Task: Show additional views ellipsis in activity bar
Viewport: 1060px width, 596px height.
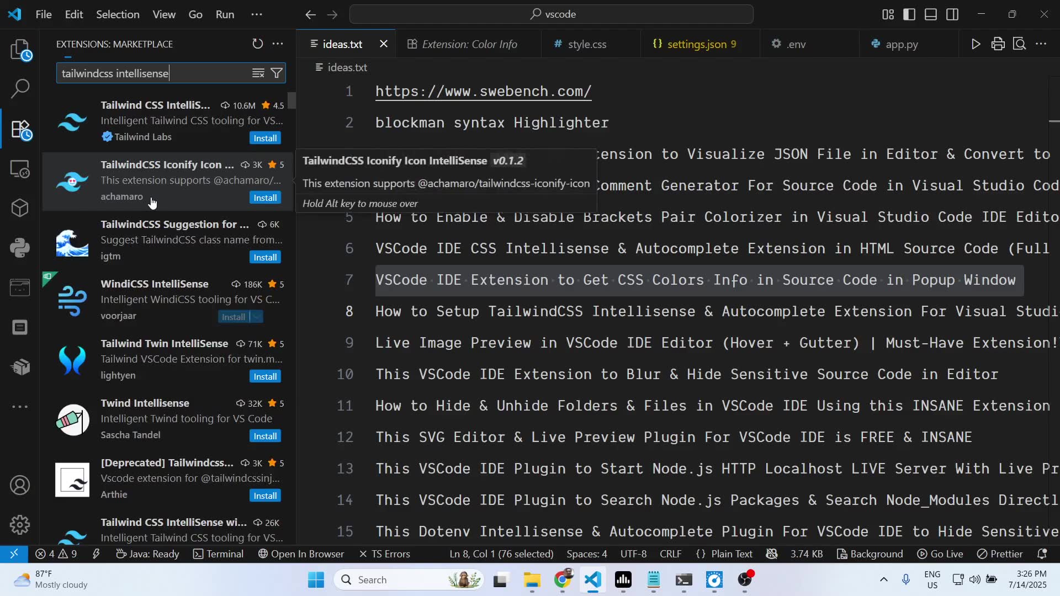Action: 20,407
